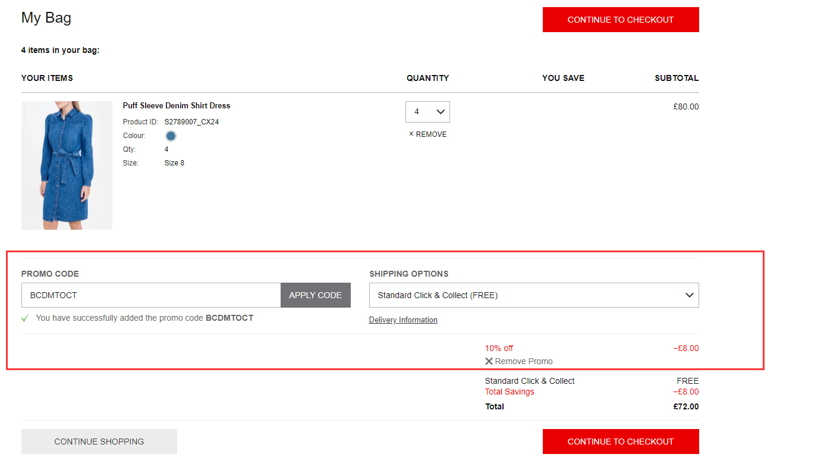824x457 pixels.
Task: Click Remove Promo to delete the discount
Action: tap(519, 361)
